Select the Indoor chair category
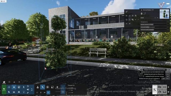Image resolution: width=171 pixels, height=96 pixels. [x=9, y=92]
